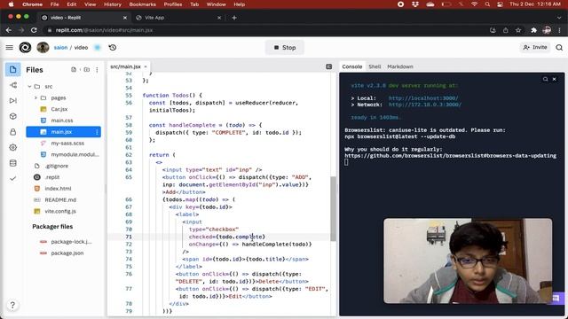Open Chrome tab search dropdown arrow
The image size is (568, 319).
coord(559,18)
